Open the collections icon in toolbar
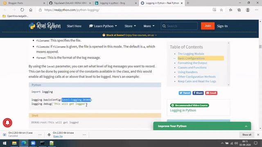This screenshot has height=147, width=262. pyautogui.click(x=239, y=10)
